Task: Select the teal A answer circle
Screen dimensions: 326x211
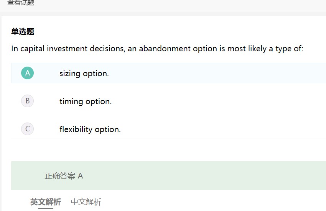Action: (27, 73)
